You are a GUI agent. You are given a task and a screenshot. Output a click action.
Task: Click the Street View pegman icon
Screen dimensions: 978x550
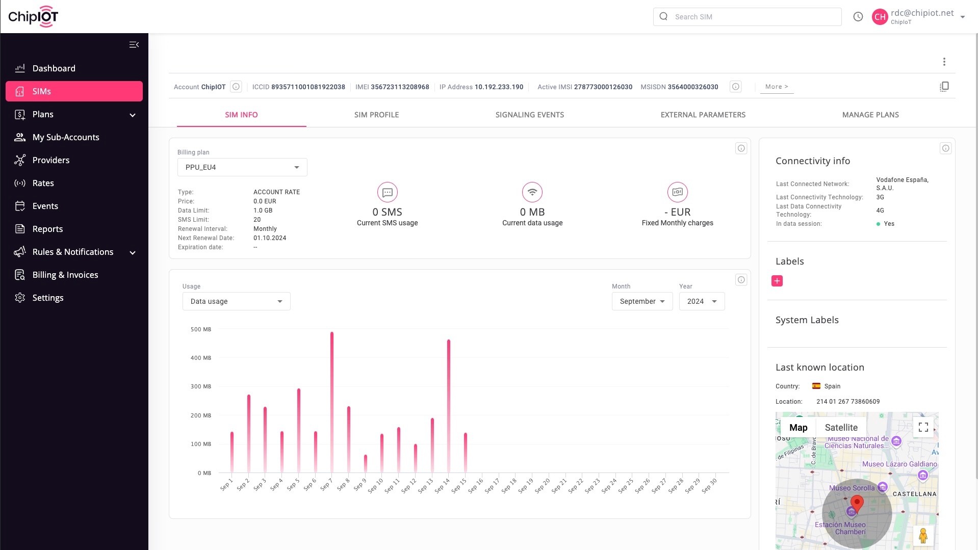923,536
